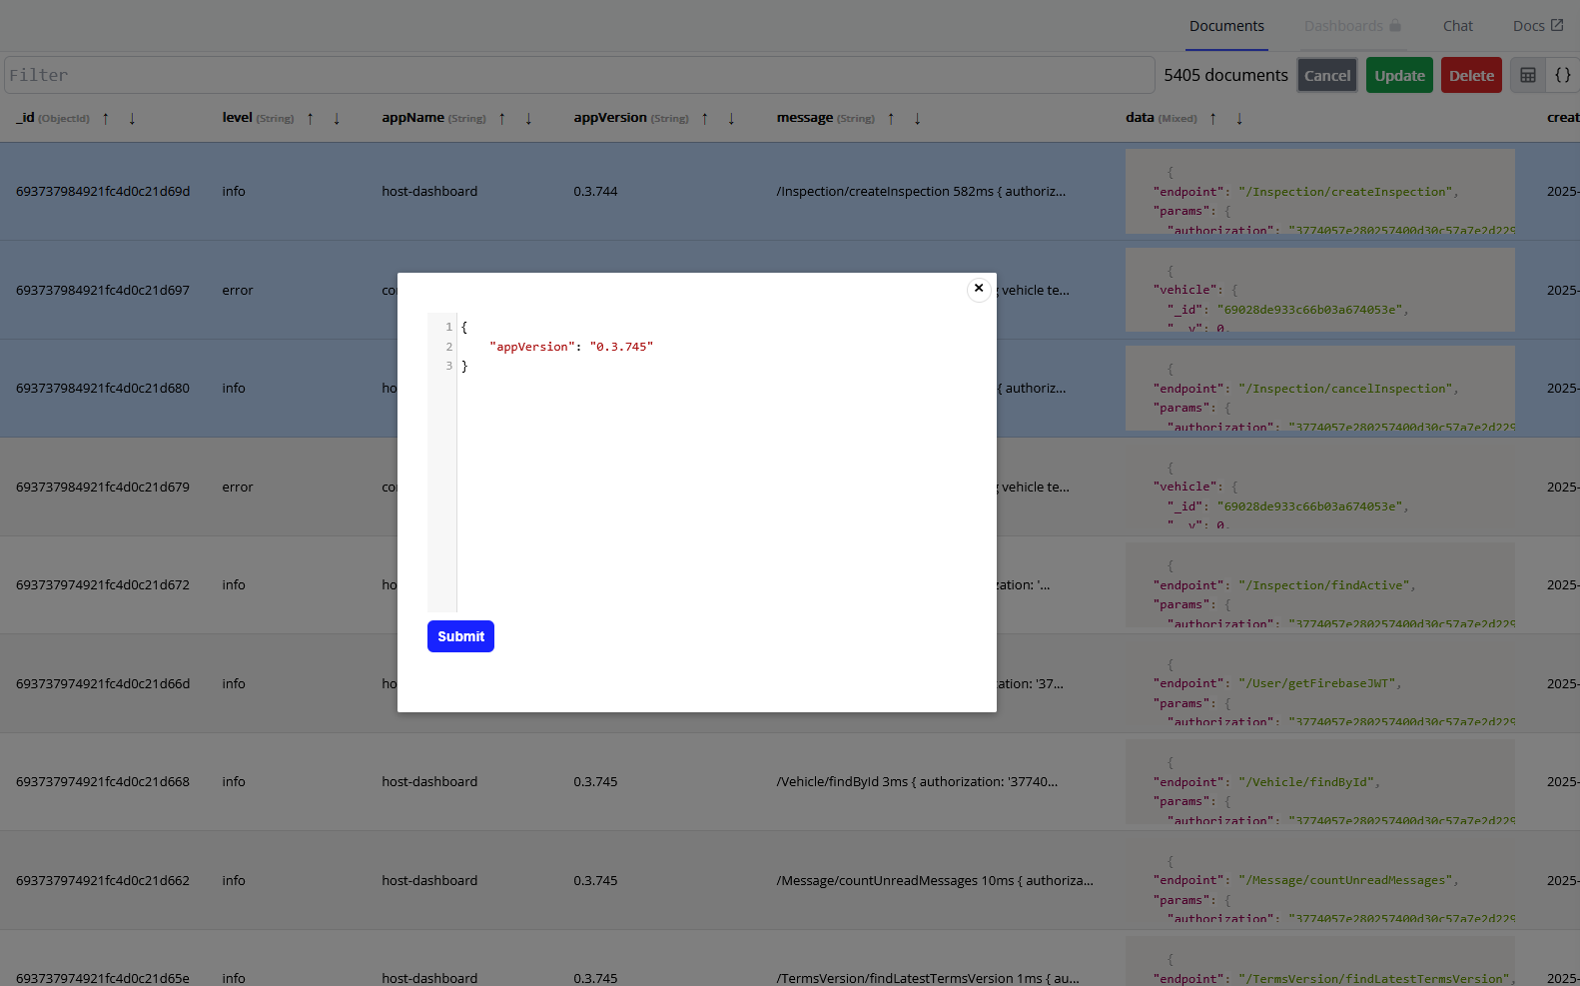This screenshot has height=986, width=1580.
Task: Click the "0.3.745" value in editor
Action: pos(621,347)
